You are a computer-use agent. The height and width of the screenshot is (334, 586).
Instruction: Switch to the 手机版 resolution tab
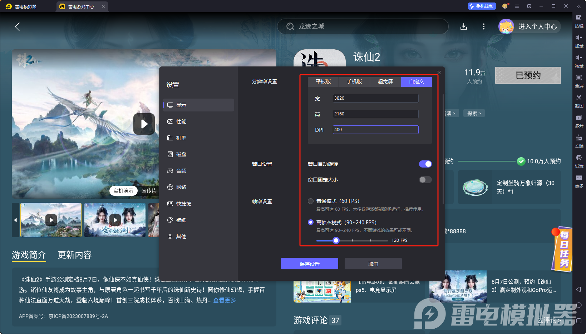click(354, 81)
